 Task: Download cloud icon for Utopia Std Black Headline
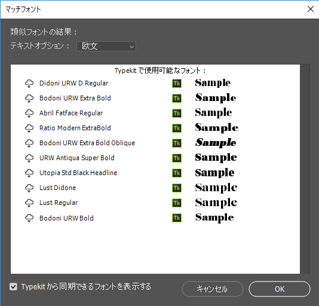coord(29,173)
